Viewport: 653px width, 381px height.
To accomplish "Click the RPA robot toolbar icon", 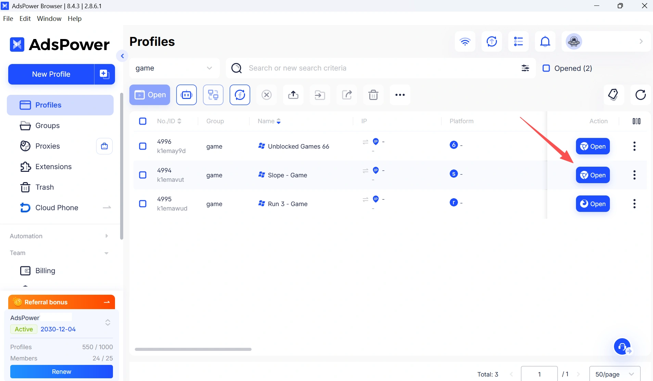I will point(187,95).
